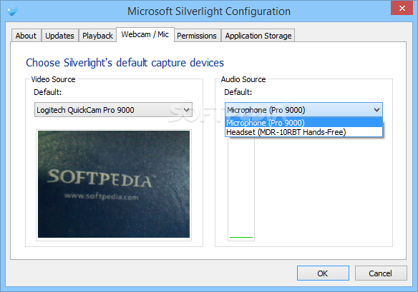Switch to Application Storage tab
This screenshot has width=418, height=292.
(258, 36)
